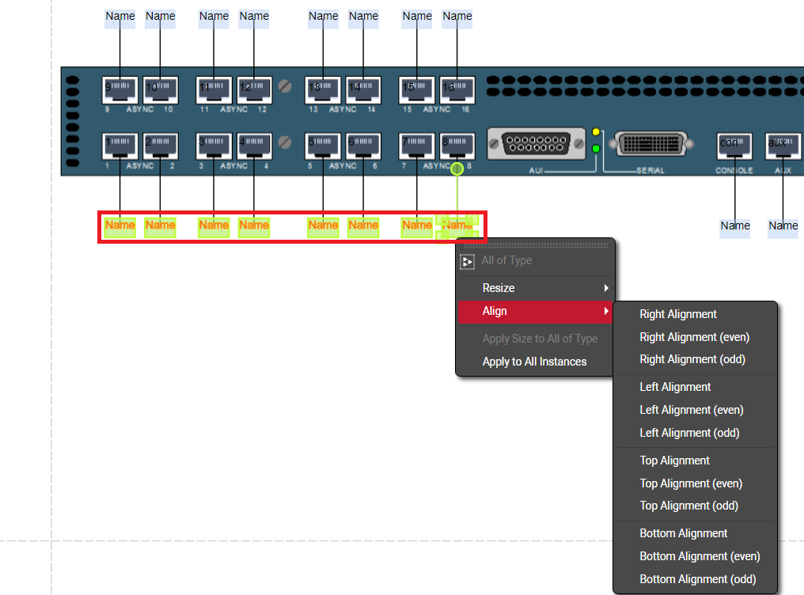
Task: Click the Name label below the aux port
Action: pos(783,226)
